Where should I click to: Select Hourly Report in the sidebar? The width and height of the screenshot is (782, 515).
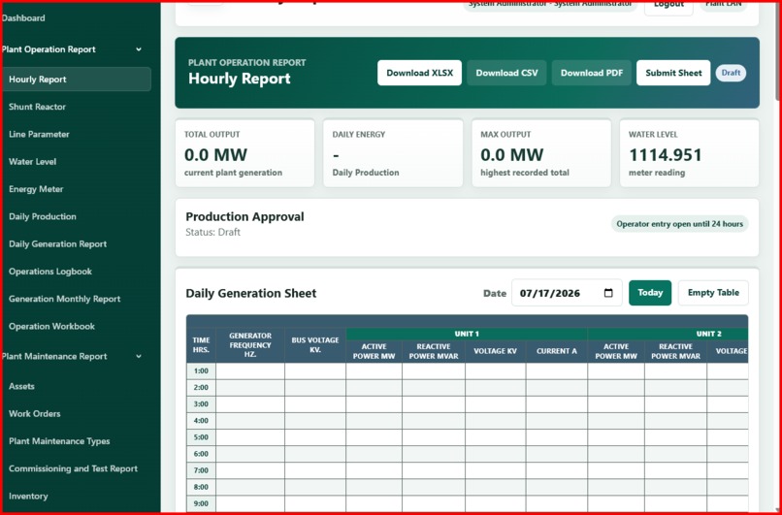(77, 80)
